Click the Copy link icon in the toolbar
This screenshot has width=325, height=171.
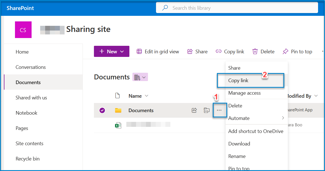point(218,51)
